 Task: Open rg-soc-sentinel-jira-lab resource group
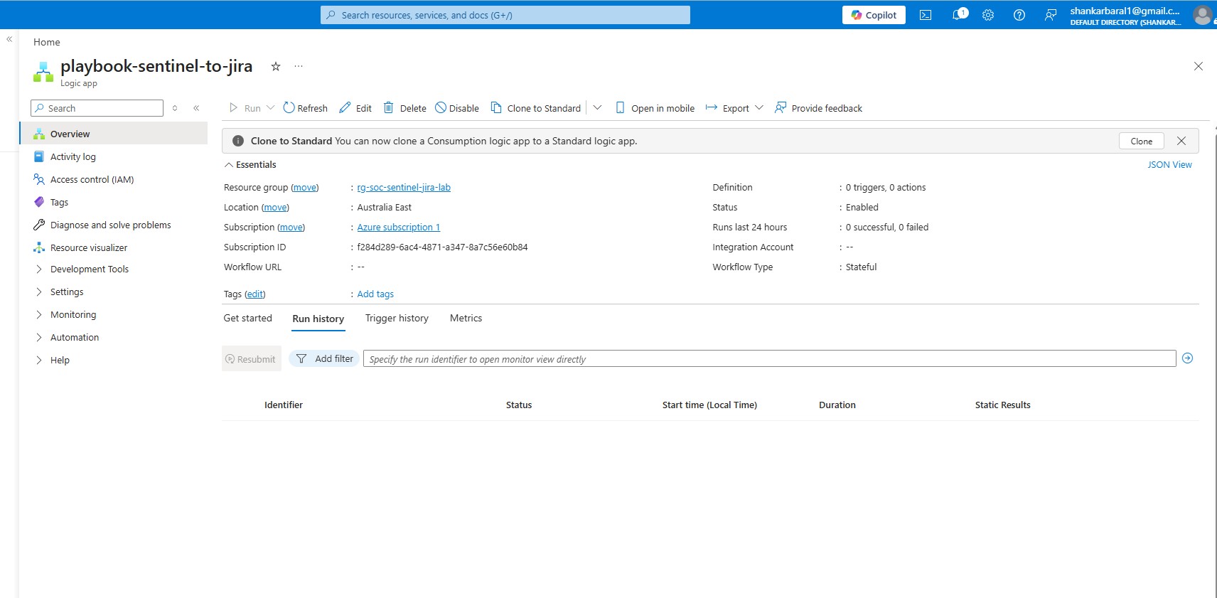tap(404, 188)
